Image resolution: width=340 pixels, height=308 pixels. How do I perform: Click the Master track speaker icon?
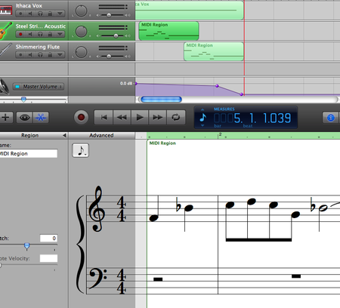[x=5, y=87]
